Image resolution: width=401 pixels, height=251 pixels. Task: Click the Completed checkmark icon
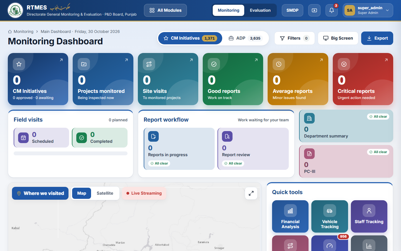point(82,138)
